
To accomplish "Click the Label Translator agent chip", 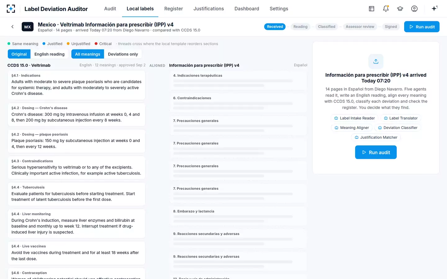I will pyautogui.click(x=401, y=118).
